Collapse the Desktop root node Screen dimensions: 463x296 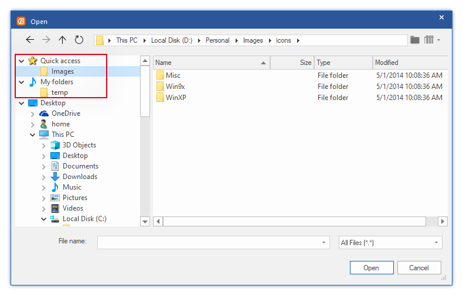(x=22, y=103)
